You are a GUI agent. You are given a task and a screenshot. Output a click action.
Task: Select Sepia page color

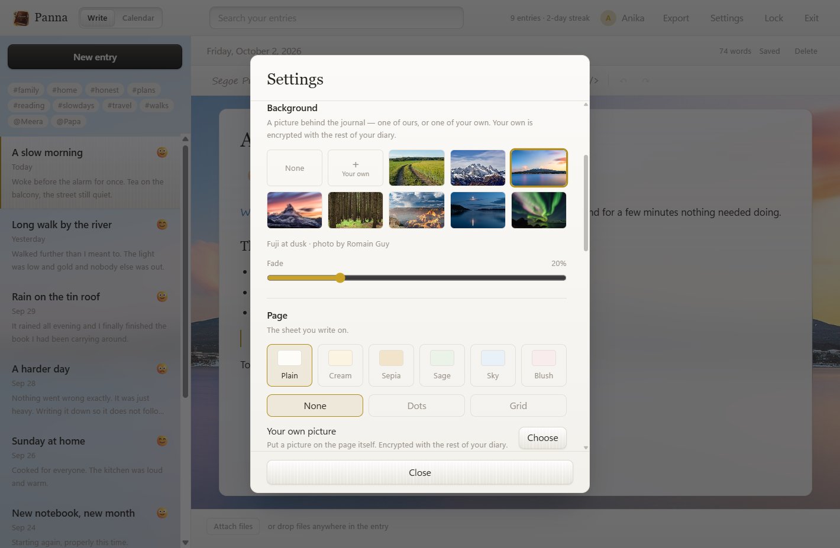[391, 365]
